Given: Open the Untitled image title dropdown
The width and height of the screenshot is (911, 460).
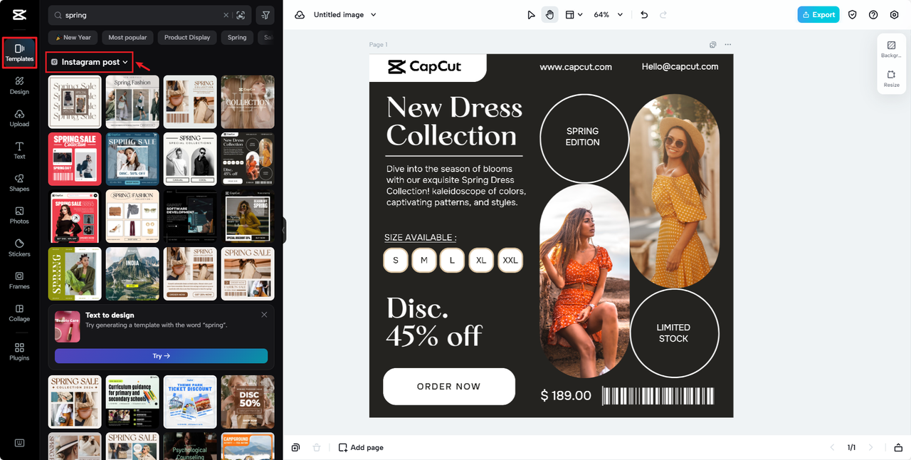Looking at the screenshot, I should (345, 15).
